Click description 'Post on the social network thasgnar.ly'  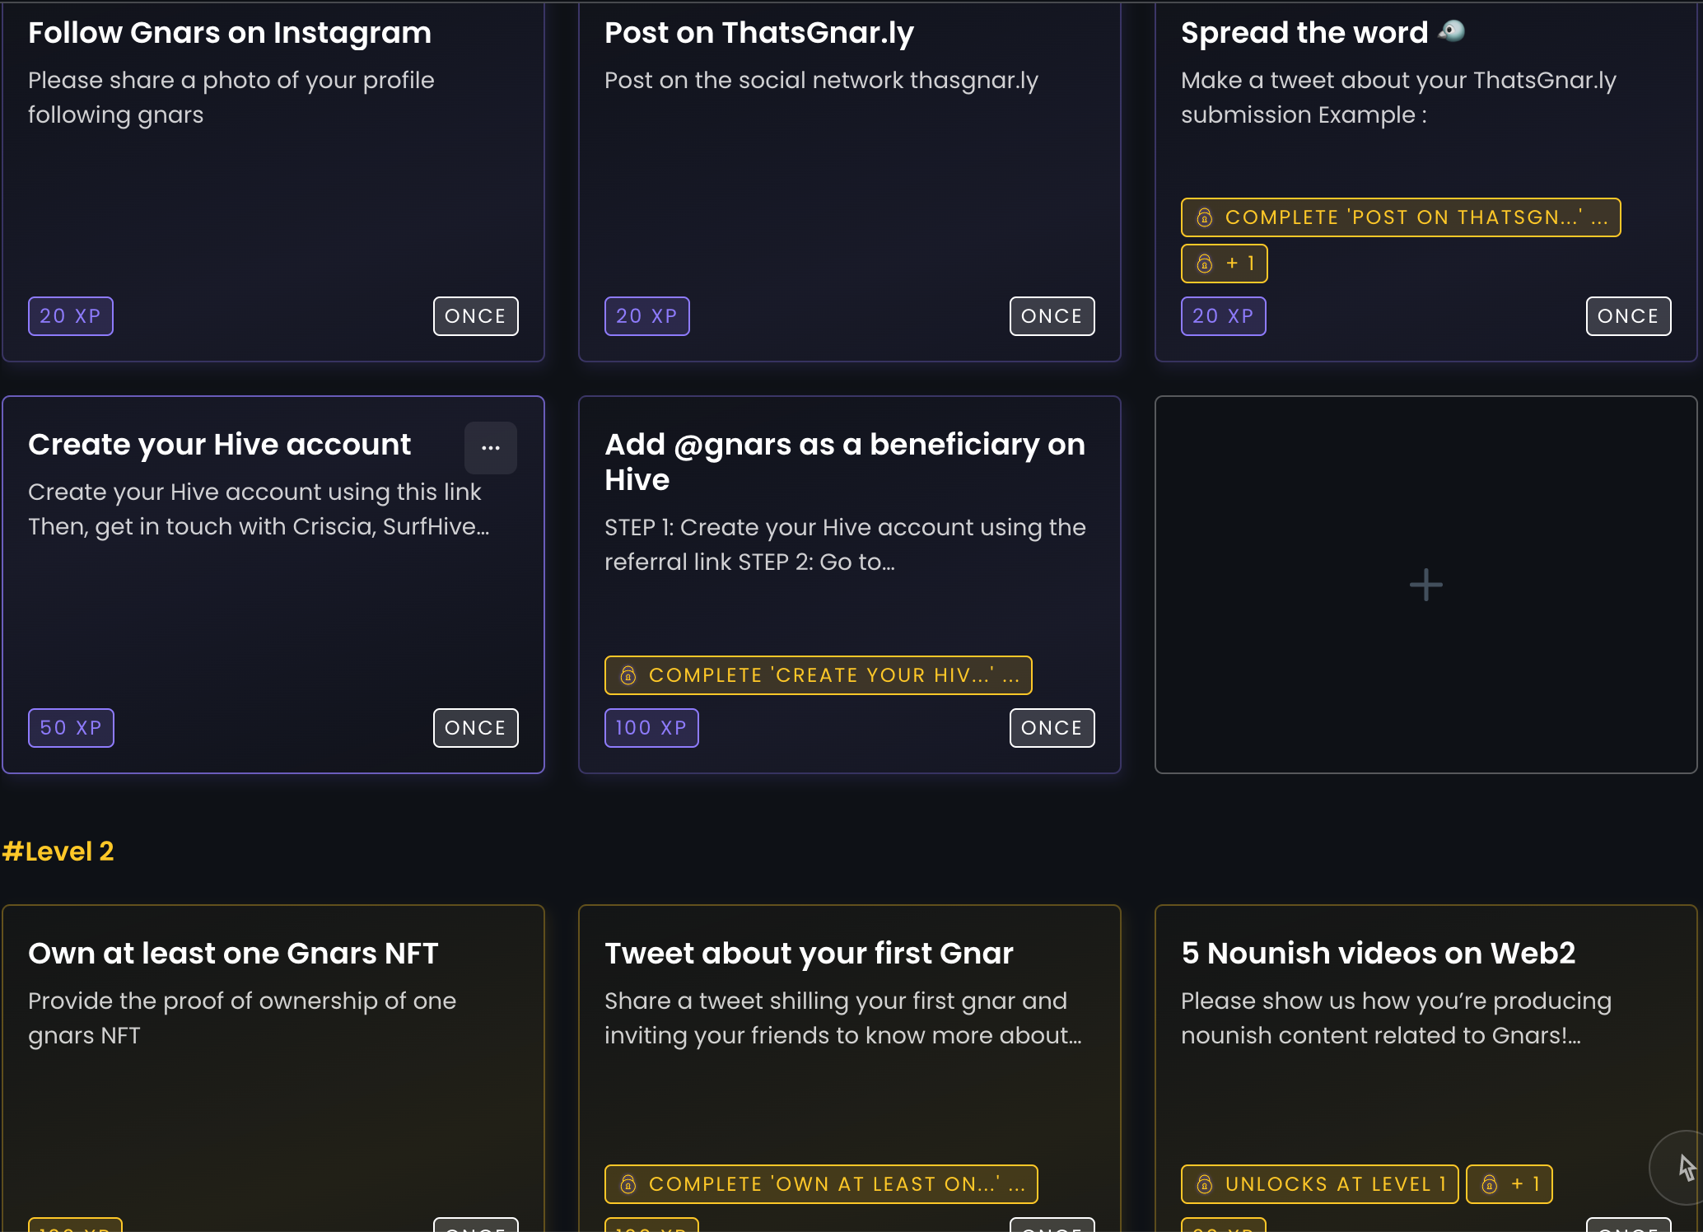pyautogui.click(x=821, y=81)
